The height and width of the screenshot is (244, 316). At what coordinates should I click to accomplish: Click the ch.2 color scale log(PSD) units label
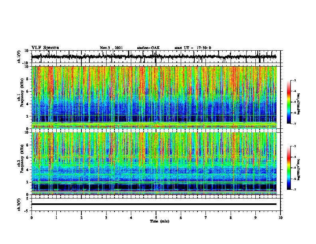pos(299,169)
